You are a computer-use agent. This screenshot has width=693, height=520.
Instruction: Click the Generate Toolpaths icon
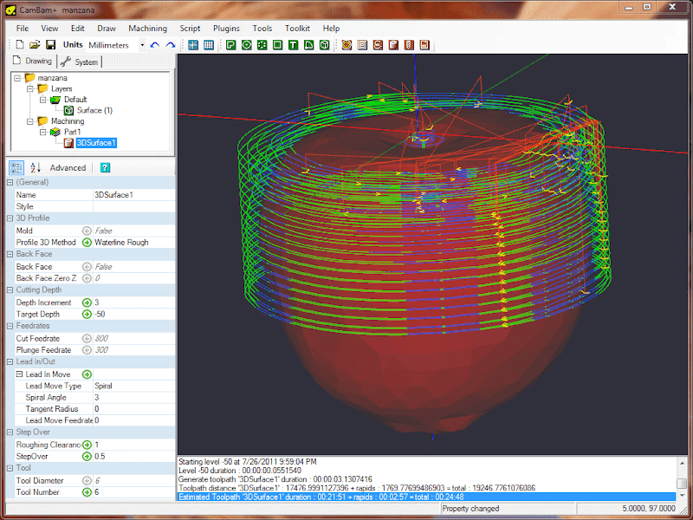tap(346, 44)
